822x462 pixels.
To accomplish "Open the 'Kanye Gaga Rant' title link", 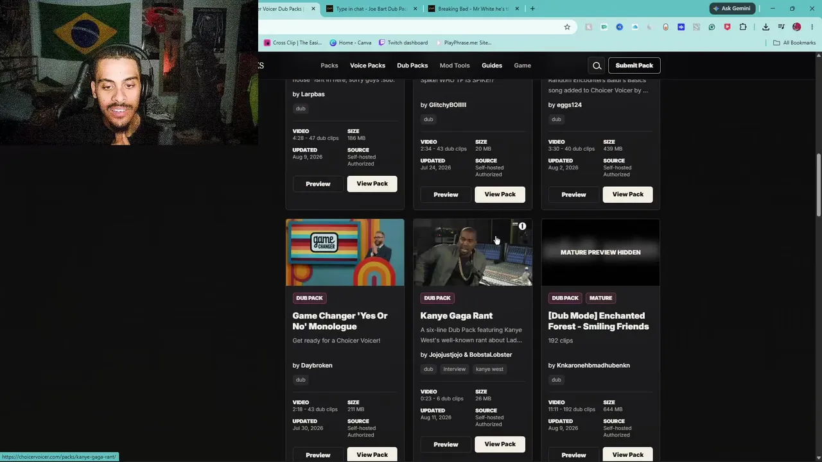I will 457,316.
